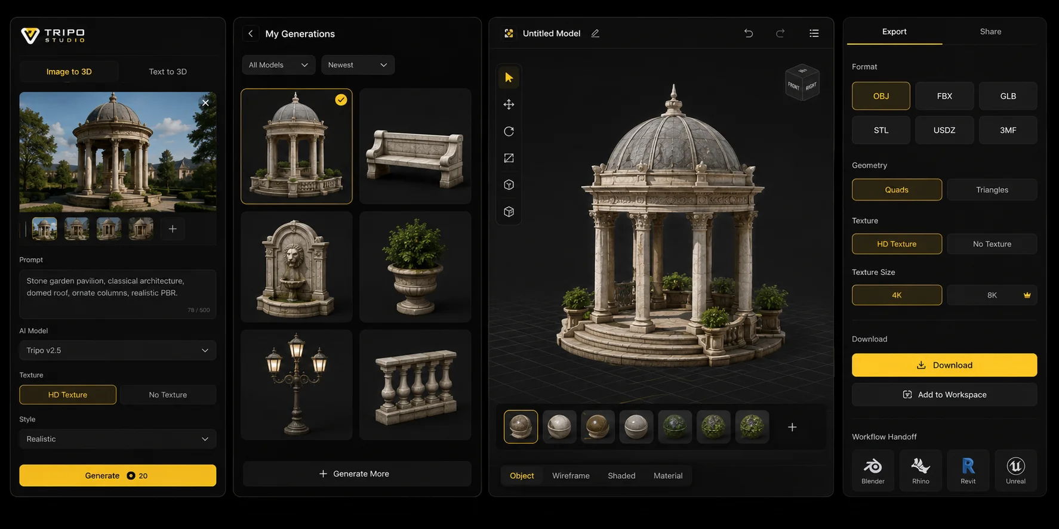
Task: Open the stone bench generation thumbnail
Action: click(x=415, y=146)
